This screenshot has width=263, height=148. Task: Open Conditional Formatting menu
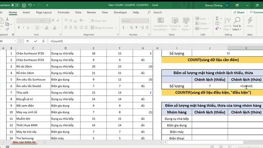161,24
